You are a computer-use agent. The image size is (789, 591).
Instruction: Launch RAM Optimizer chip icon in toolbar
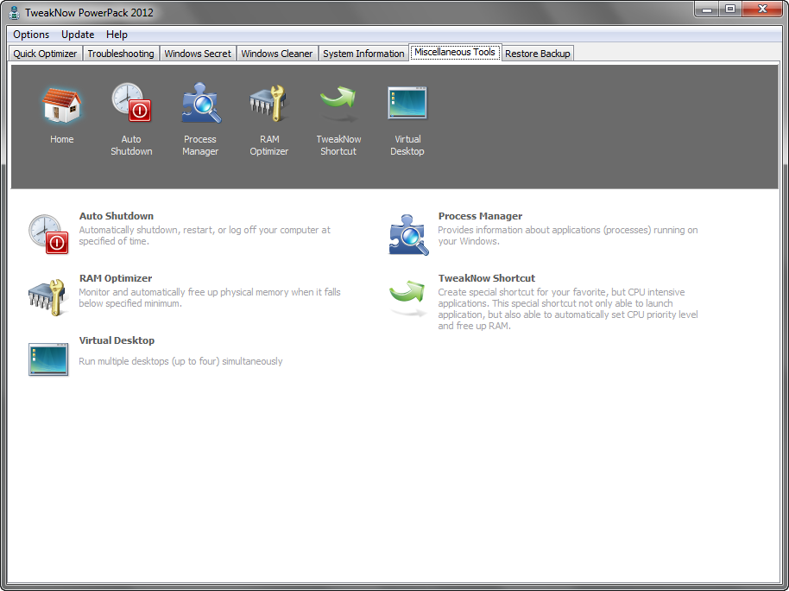[x=268, y=104]
